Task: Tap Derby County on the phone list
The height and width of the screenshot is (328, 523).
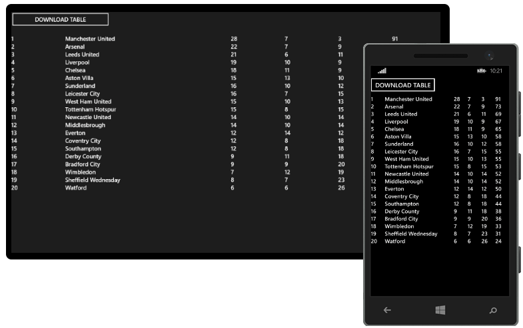Action: pos(402,211)
